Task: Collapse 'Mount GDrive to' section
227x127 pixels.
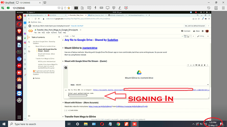Action: [x=63, y=48]
